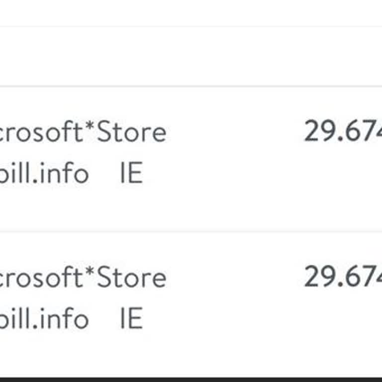The width and height of the screenshot is (382, 382).
Task: Select the IE country code in first transaction
Action: click(131, 174)
